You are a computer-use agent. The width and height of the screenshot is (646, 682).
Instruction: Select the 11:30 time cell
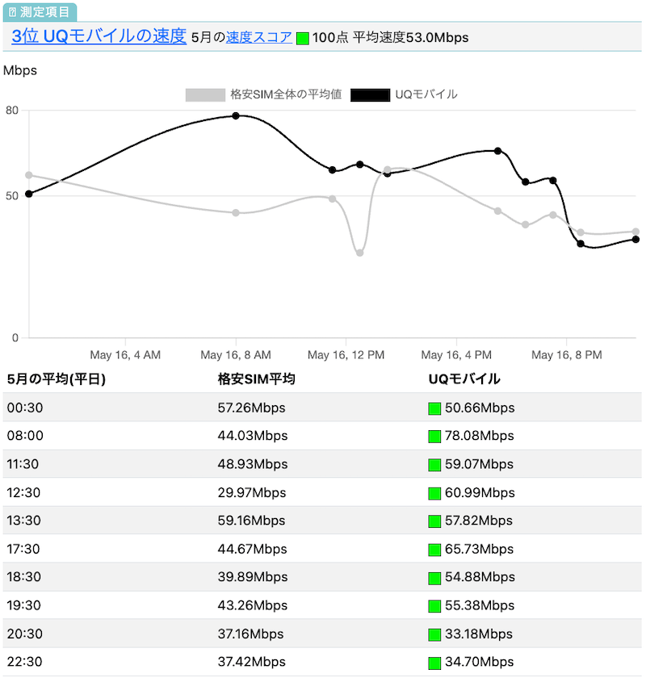[x=23, y=465]
